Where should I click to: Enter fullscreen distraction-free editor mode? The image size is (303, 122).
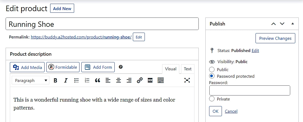[x=187, y=80]
